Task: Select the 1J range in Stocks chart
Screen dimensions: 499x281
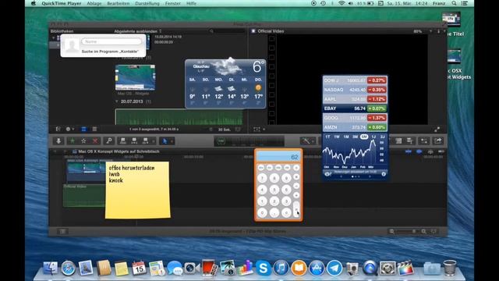Action: (373, 137)
